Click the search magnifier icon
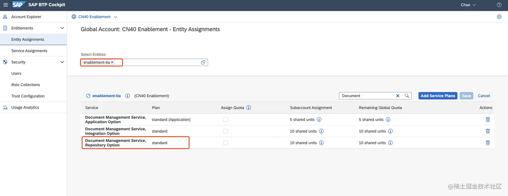The image size is (508, 196). coord(407,96)
